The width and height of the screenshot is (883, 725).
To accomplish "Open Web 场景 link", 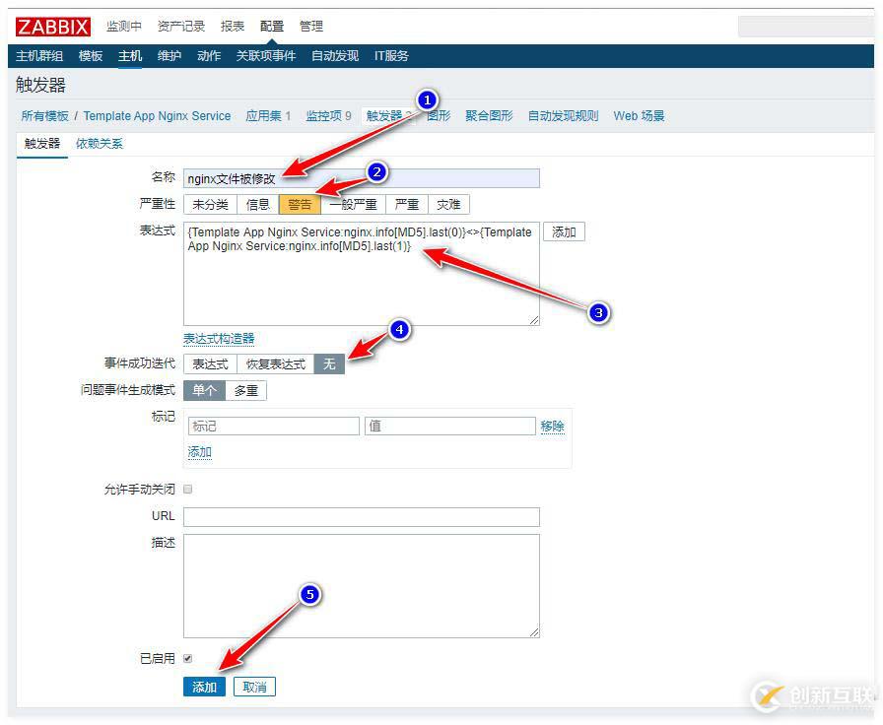I will pos(640,116).
